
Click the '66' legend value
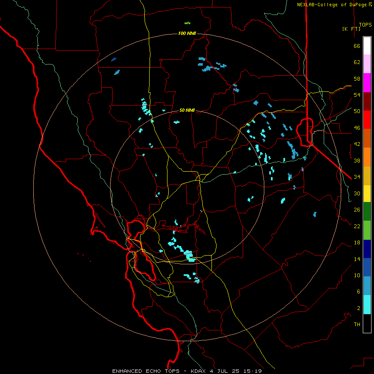click(357, 46)
